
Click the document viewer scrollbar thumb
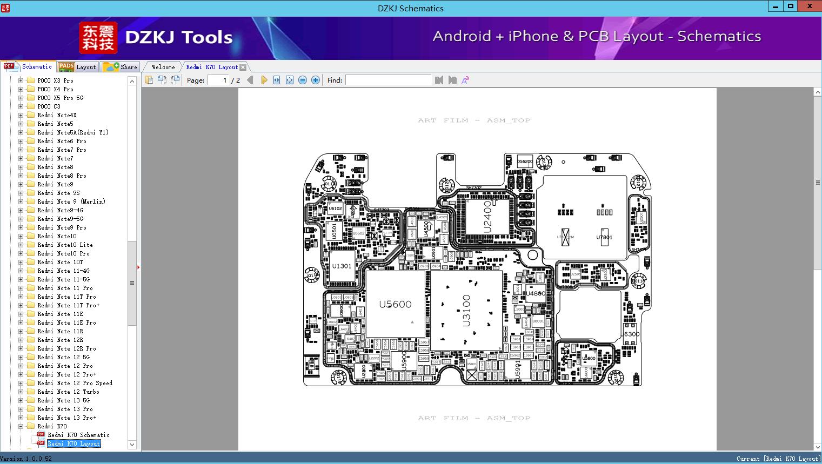pos(818,183)
